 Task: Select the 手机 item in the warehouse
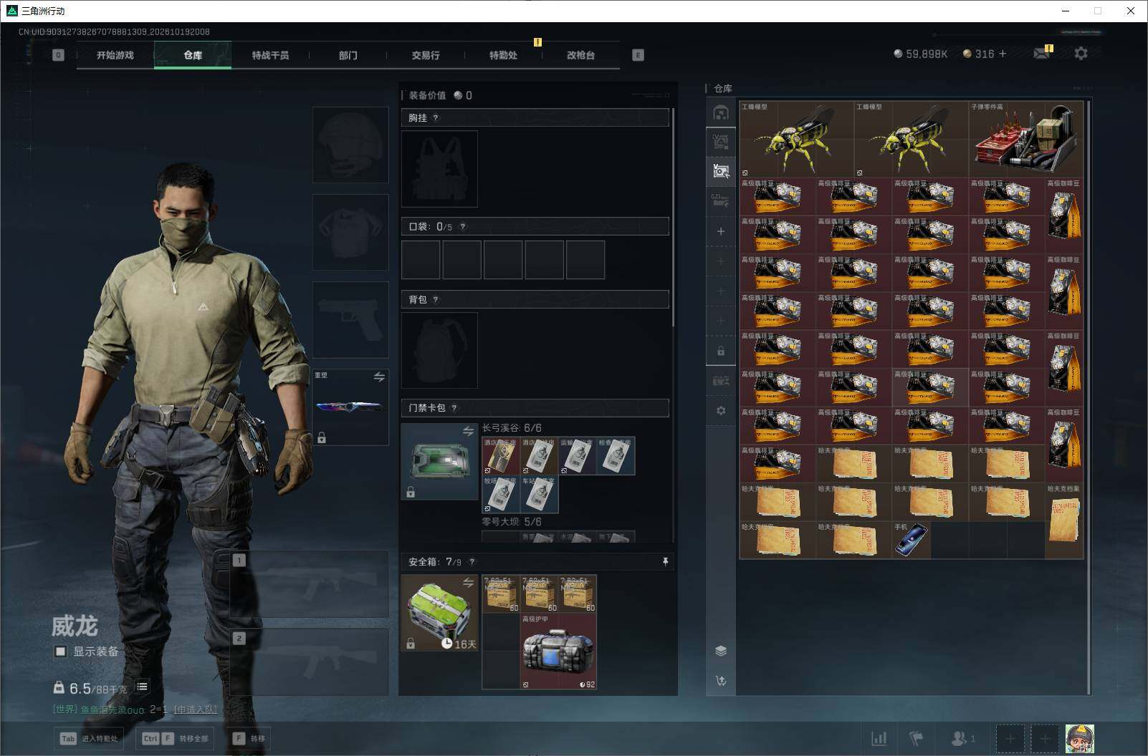911,540
